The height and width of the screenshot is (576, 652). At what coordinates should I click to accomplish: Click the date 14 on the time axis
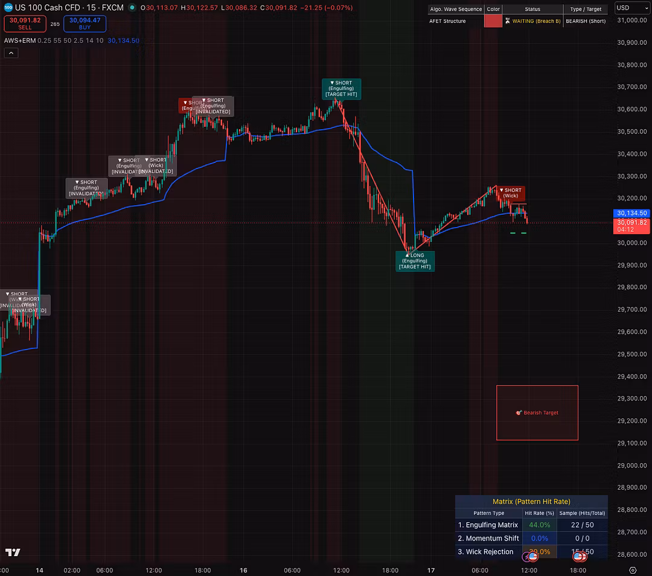(39, 570)
